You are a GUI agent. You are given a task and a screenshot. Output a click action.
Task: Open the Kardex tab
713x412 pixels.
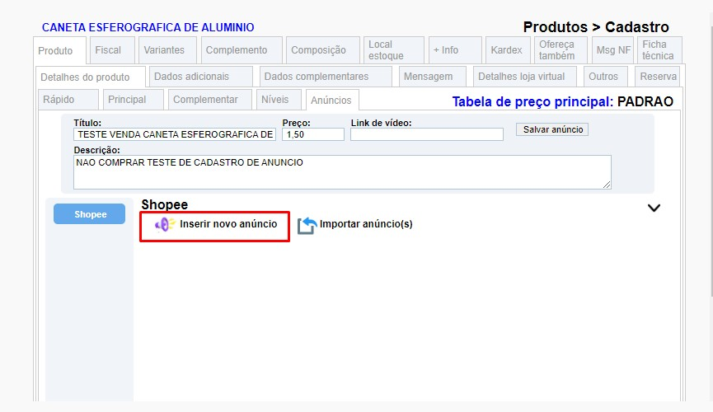coord(509,50)
